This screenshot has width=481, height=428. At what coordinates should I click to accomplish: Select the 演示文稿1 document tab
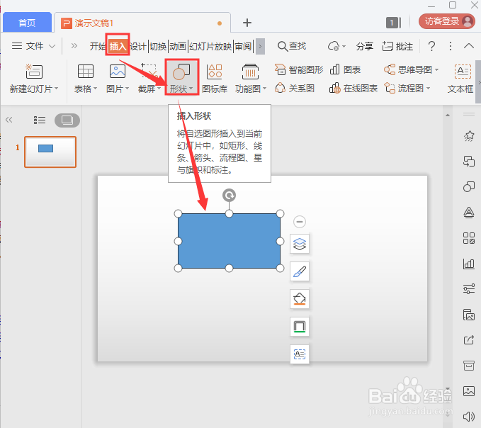tap(142, 23)
